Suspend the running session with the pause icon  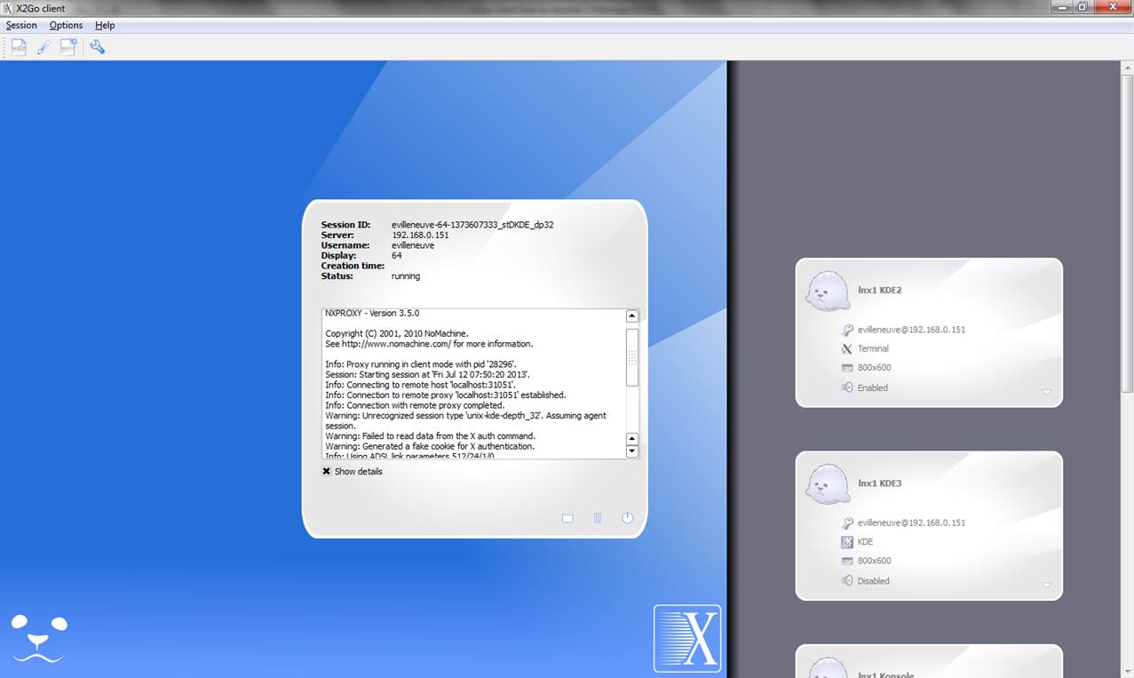pyautogui.click(x=598, y=518)
